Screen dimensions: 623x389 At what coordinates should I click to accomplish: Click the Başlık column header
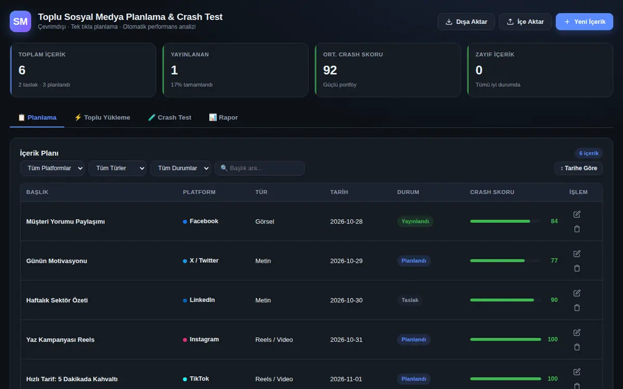37,192
